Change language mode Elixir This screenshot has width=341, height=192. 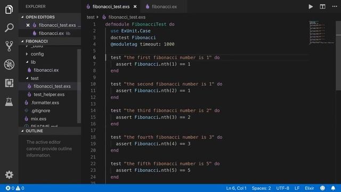point(309,188)
